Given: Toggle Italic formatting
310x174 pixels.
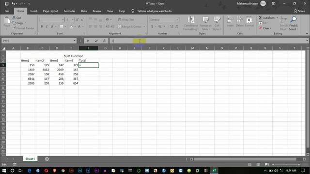Looking at the screenshot, I should 46,27.
